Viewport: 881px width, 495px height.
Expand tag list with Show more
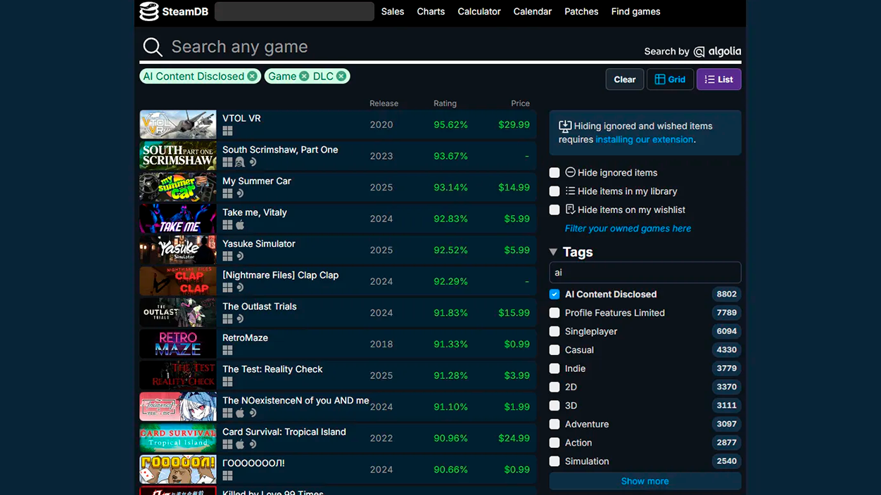tap(645, 481)
